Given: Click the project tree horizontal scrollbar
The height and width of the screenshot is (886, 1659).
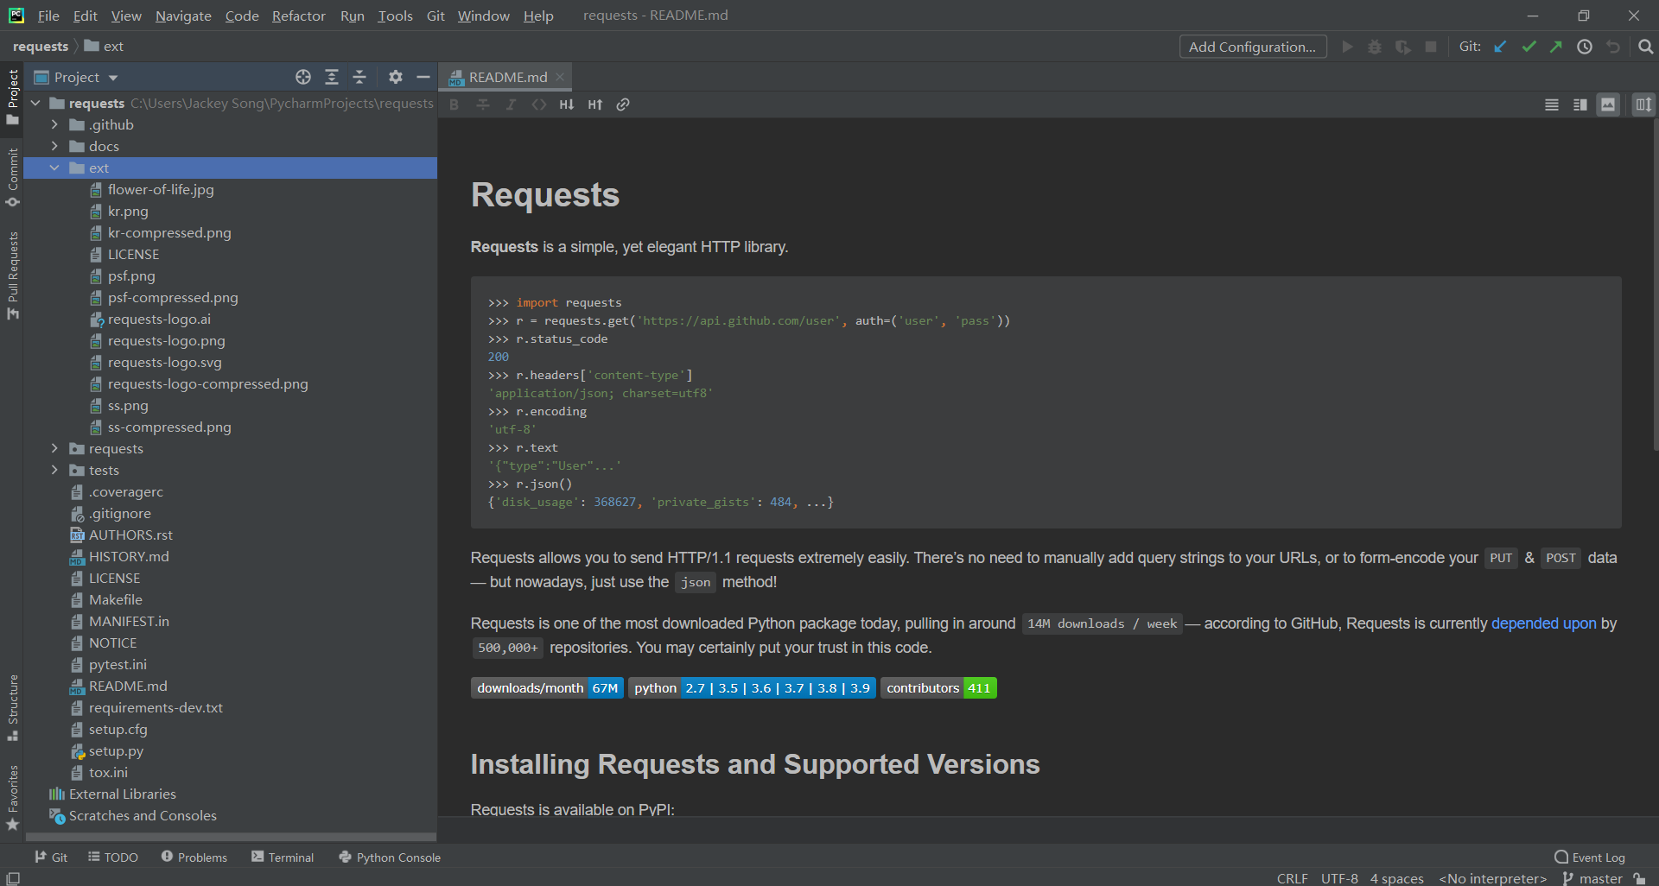Looking at the screenshot, I should pos(230,837).
